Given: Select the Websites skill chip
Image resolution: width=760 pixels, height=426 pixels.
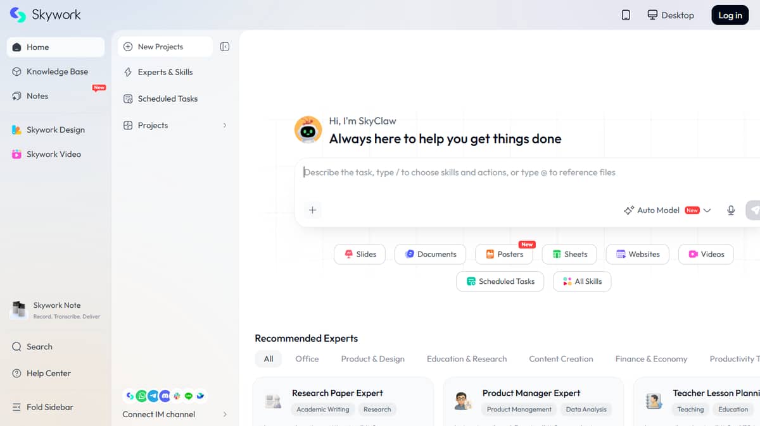Looking at the screenshot, I should [x=638, y=254].
